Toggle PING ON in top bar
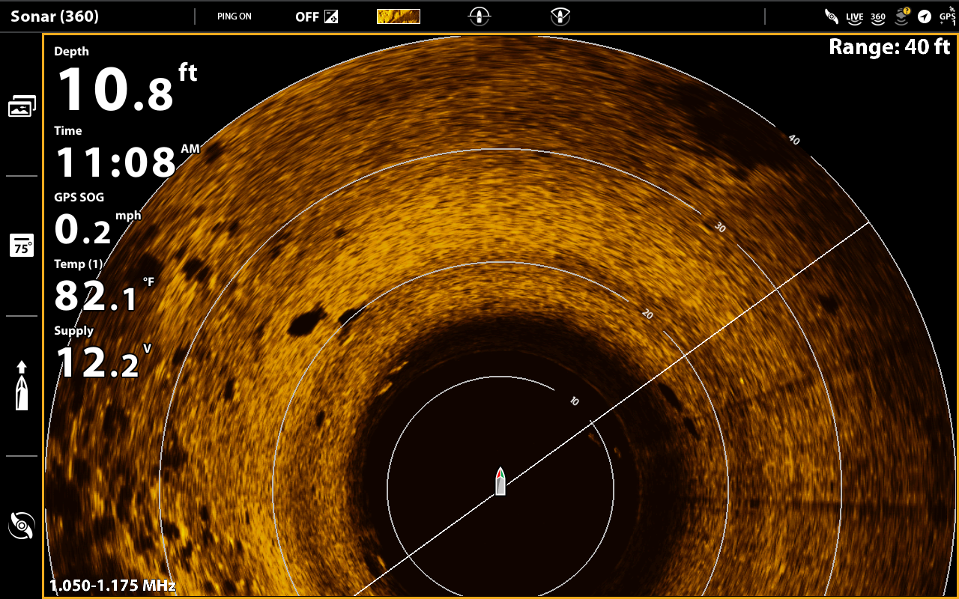This screenshot has width=959, height=599. pos(235,16)
